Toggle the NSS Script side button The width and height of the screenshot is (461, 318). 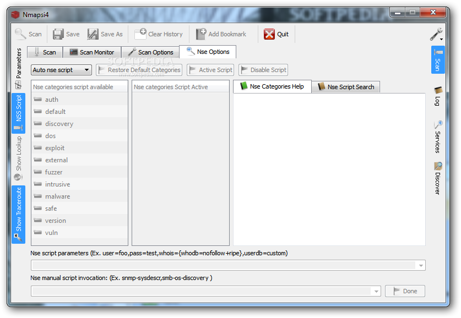pyautogui.click(x=19, y=113)
